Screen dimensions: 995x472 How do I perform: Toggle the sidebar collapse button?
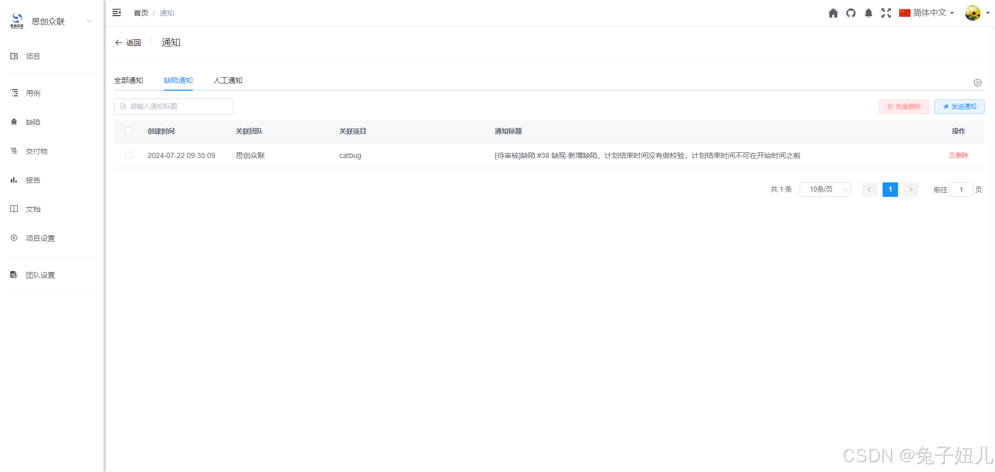coord(116,12)
